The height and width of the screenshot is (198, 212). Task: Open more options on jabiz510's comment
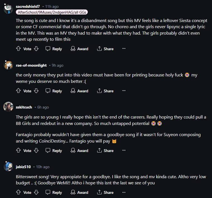(124, 192)
